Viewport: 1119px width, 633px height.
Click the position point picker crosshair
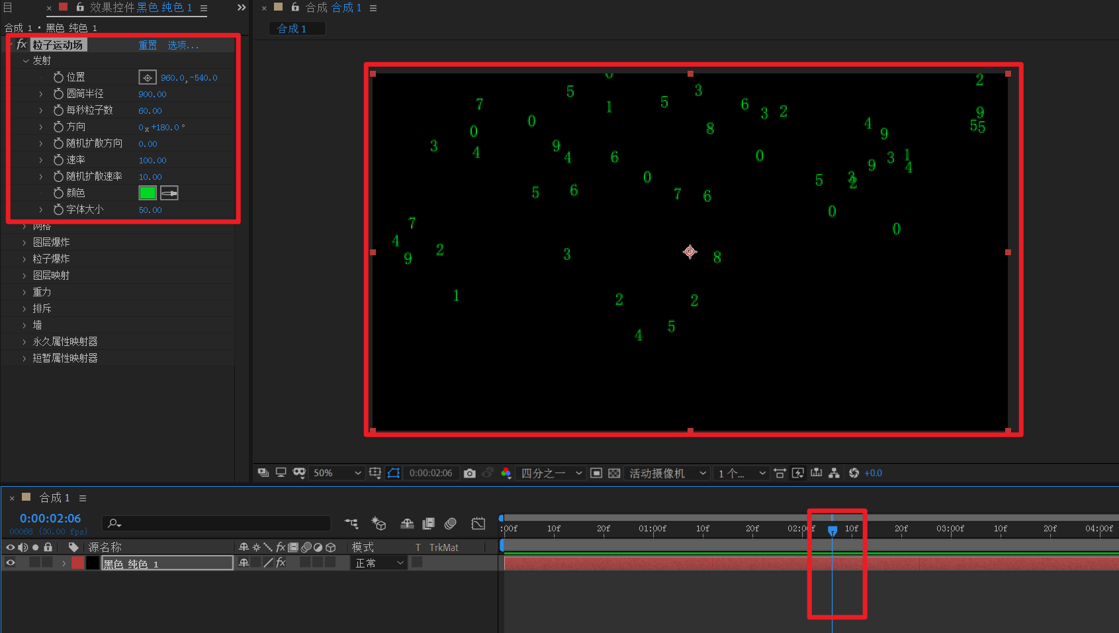pos(148,77)
